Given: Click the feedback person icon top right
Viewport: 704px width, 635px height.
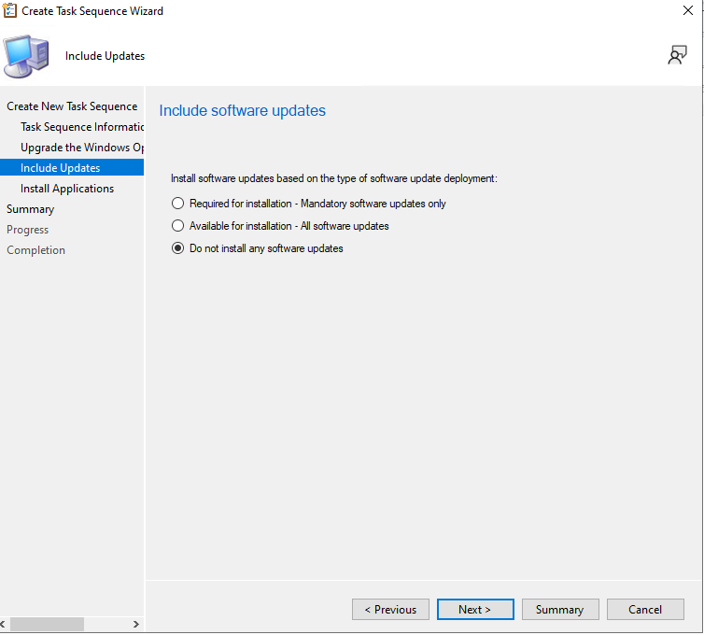Looking at the screenshot, I should [x=677, y=56].
